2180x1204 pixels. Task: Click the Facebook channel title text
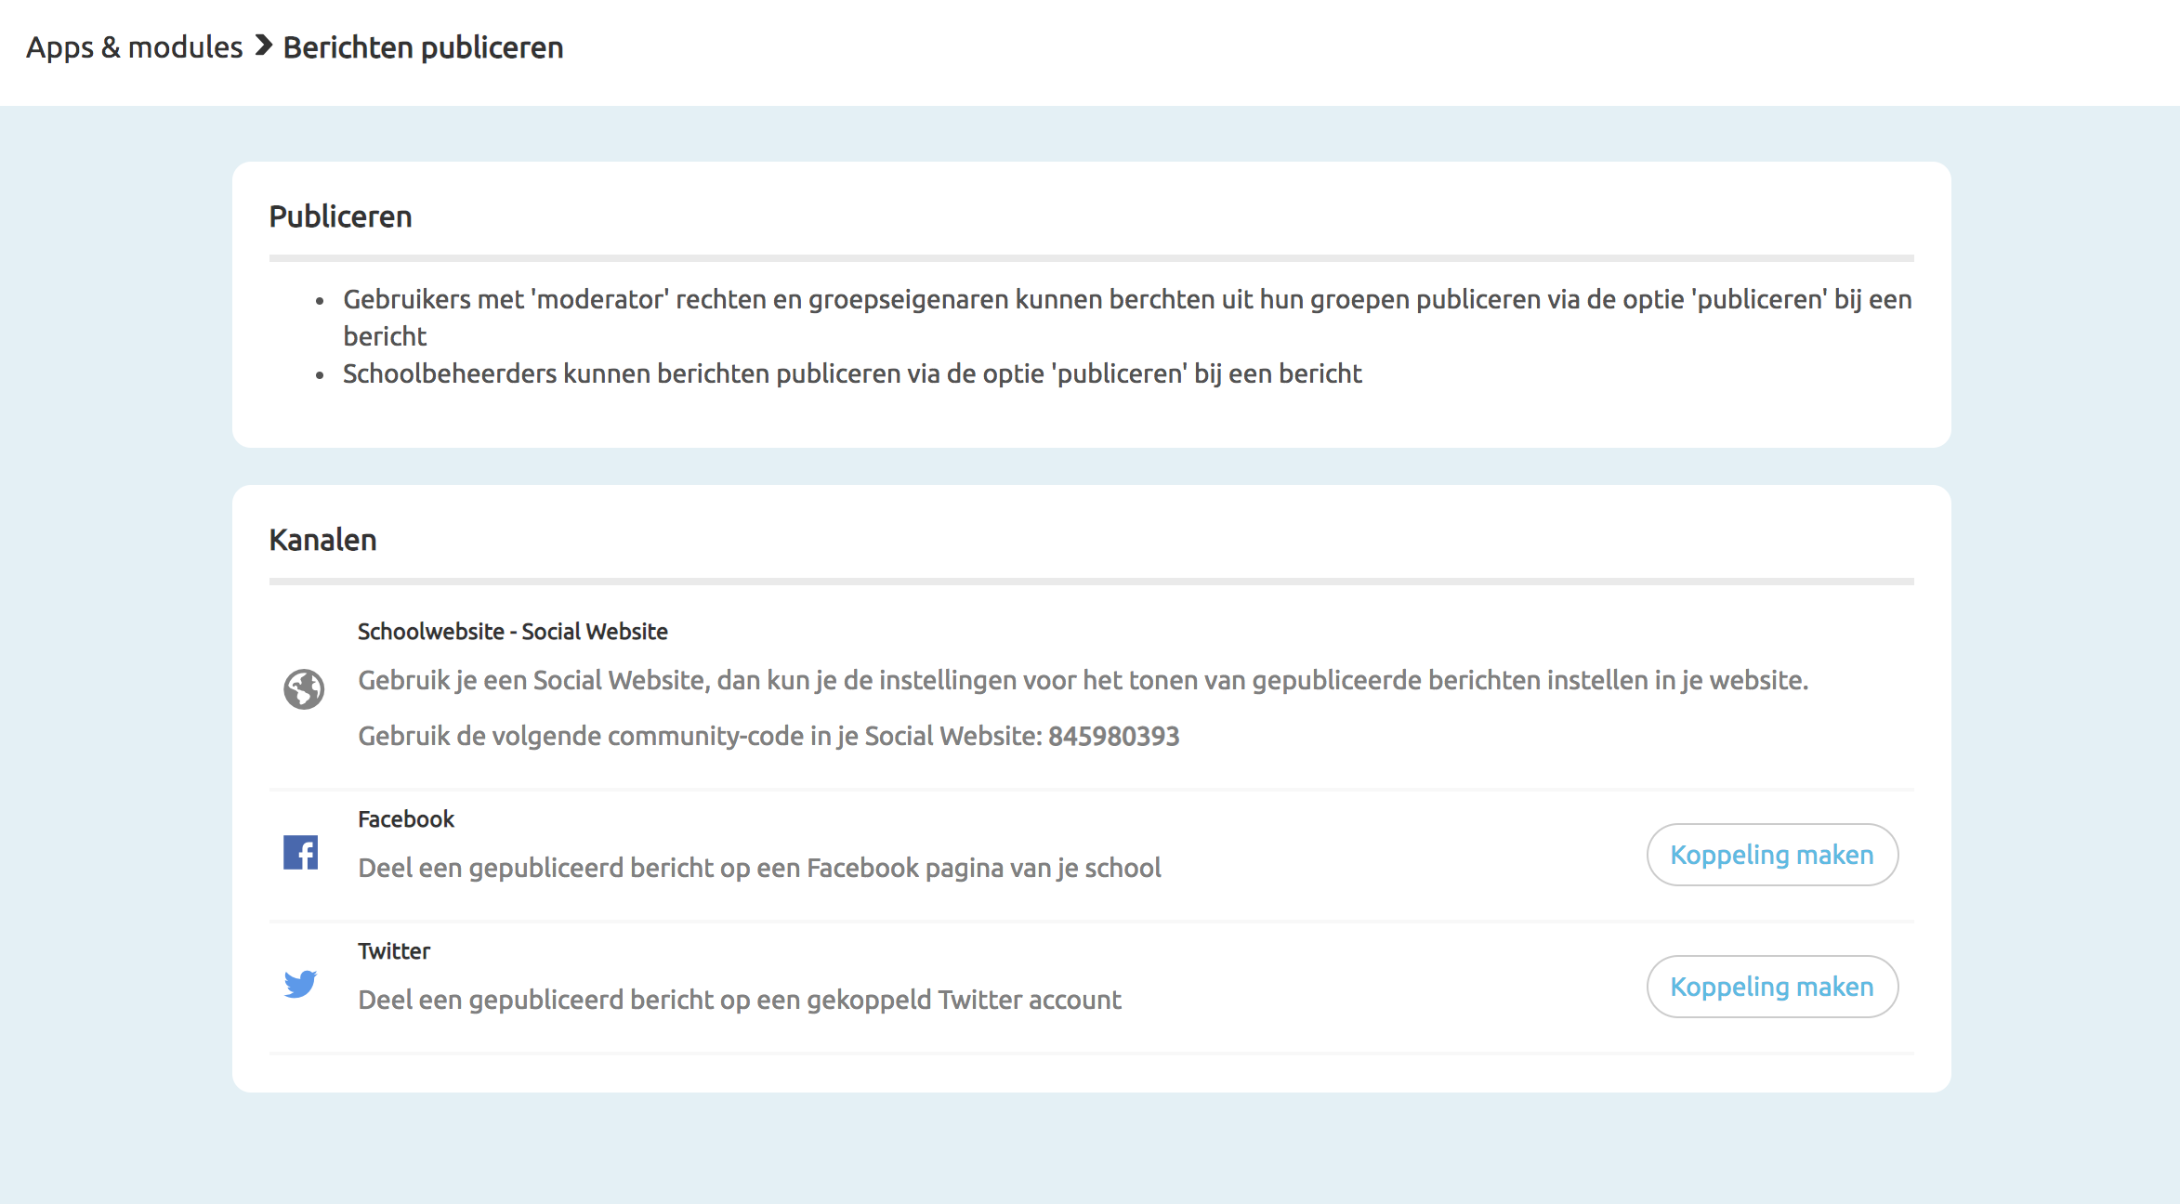[x=405, y=818]
